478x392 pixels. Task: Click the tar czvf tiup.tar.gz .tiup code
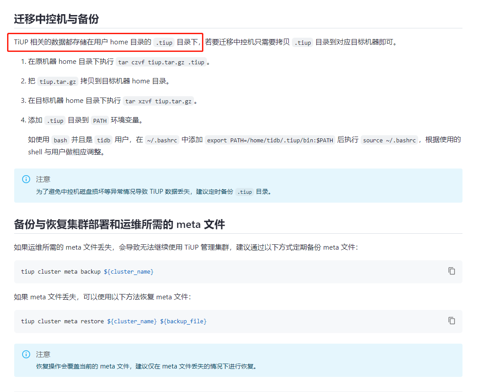pos(161,62)
